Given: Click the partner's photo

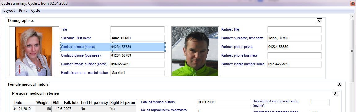Looking at the screenshot, I should click(x=195, y=51).
